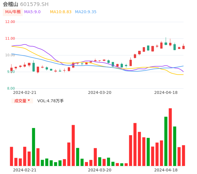197x174 pixels.
Task: Click the 2024-04-18 date under the volume chart
Action: click(166, 170)
